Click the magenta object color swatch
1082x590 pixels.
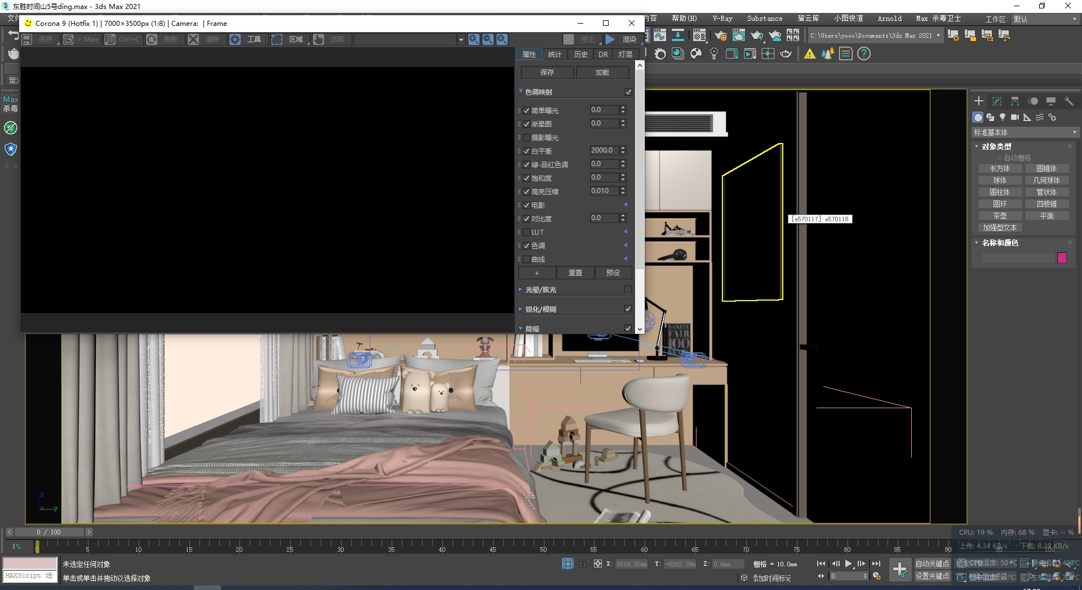coord(1062,258)
